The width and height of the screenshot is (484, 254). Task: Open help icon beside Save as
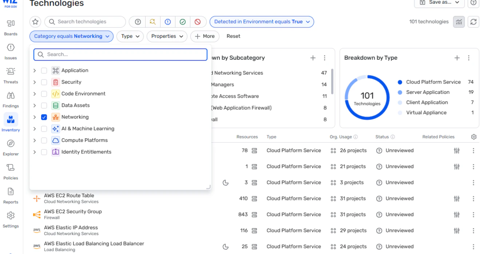tap(473, 2)
